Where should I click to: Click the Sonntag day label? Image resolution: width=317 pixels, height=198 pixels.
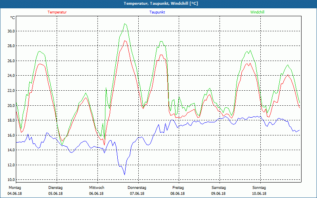click(x=259, y=188)
